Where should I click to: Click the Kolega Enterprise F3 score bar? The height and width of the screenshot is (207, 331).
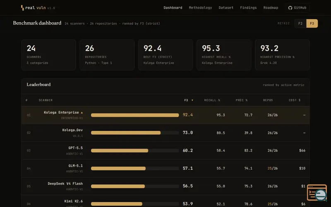click(x=135, y=115)
